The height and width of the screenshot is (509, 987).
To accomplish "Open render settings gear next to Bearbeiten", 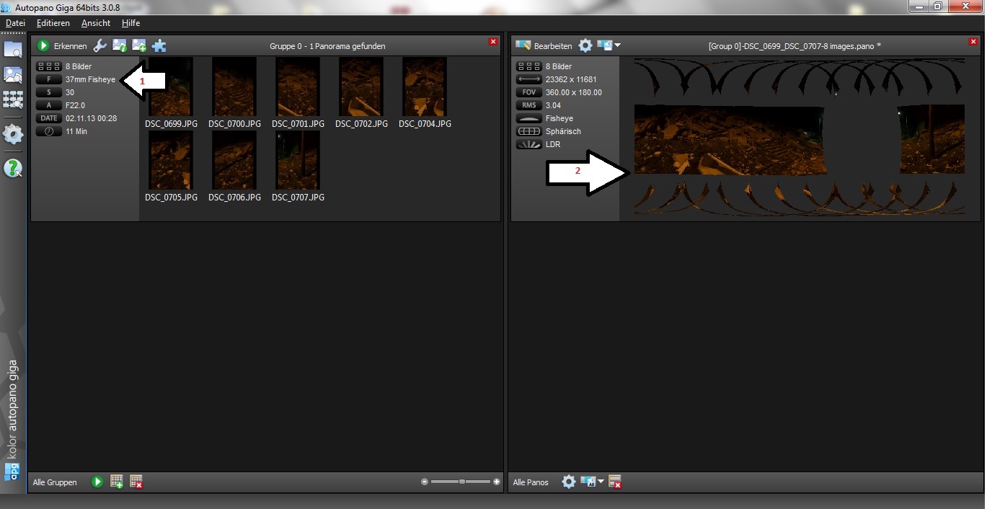I will click(x=585, y=46).
